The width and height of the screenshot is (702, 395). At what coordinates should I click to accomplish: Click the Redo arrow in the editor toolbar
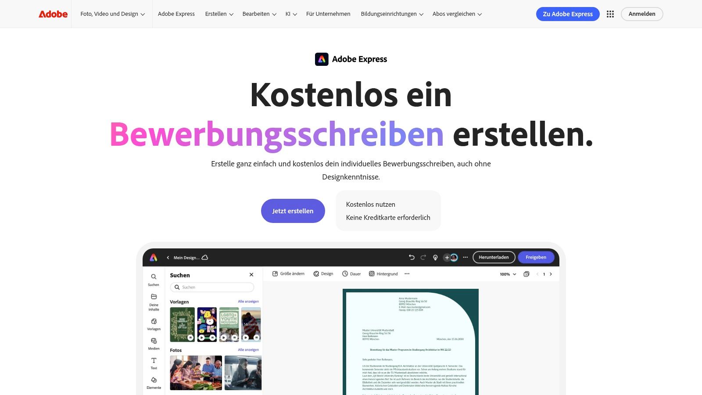click(x=423, y=257)
